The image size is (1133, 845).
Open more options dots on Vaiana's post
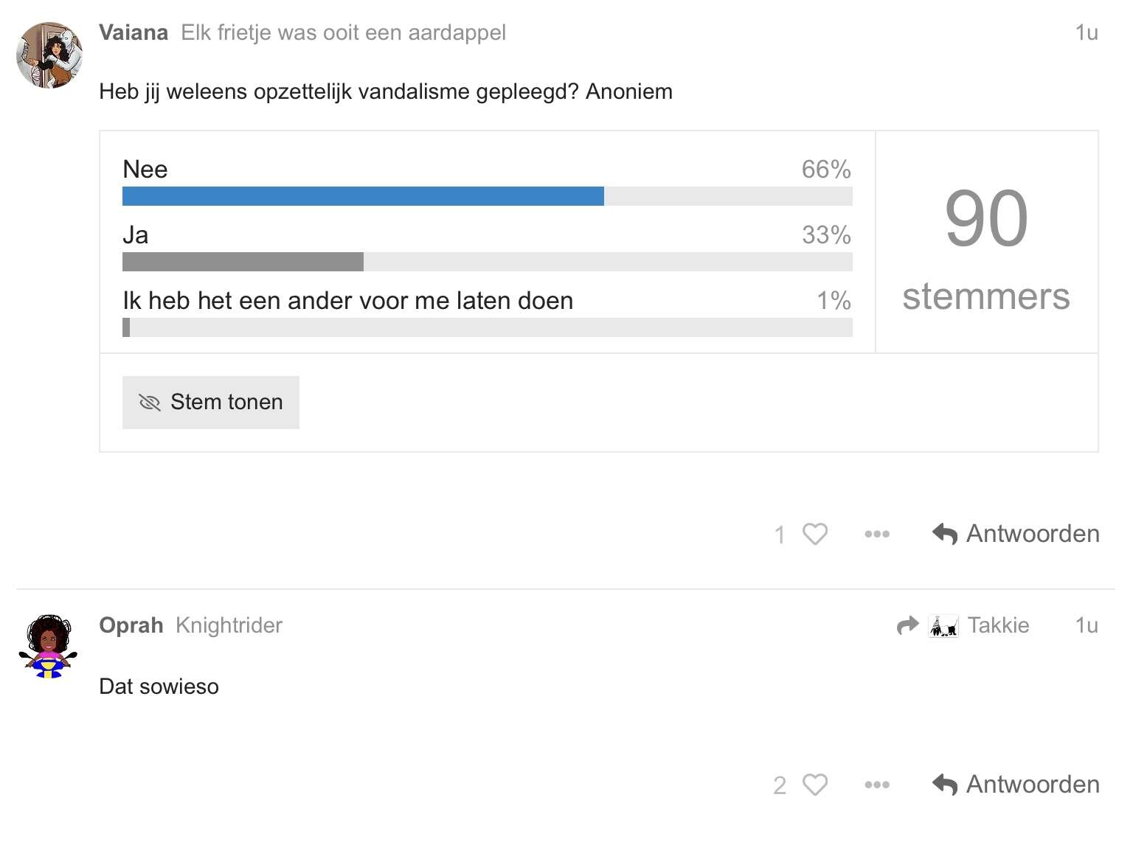click(877, 534)
